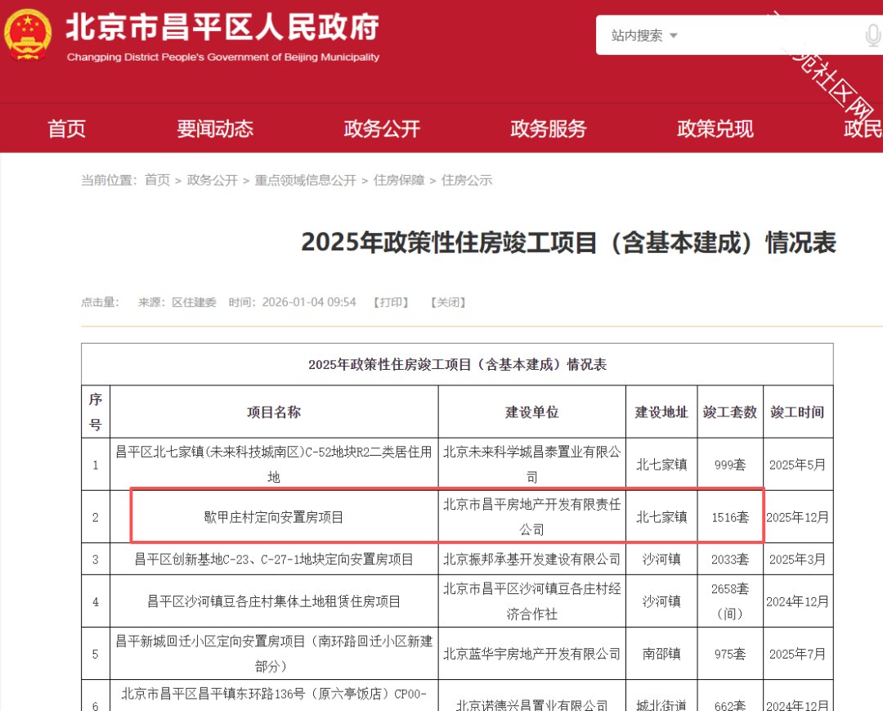This screenshot has width=883, height=711.
Task: Click 住房公示 breadcrumb link
Action: click(467, 180)
